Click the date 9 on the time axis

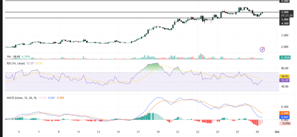(x=59, y=132)
